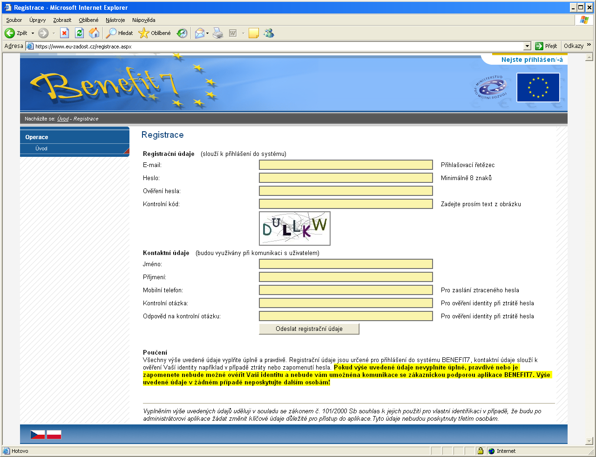Click Nejste přihlášen/-a status tab
The height and width of the screenshot is (457, 596).
(532, 60)
